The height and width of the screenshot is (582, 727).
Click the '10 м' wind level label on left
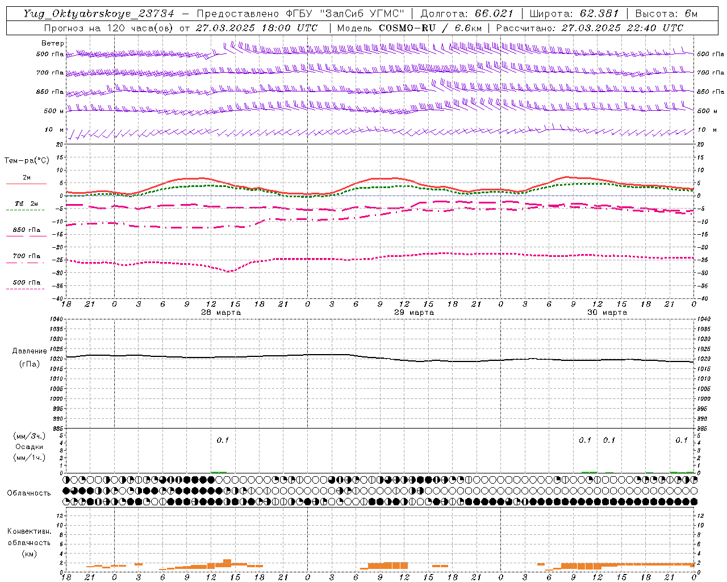pos(54,130)
